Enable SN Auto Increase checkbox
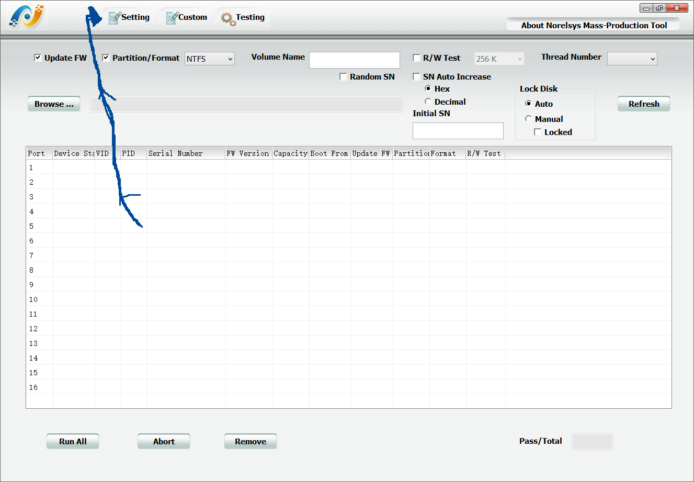Image resolution: width=694 pixels, height=482 pixels. [x=416, y=76]
